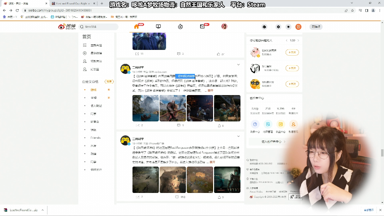The image size is (384, 216).
Task: Like the top post showing 27 likes
Action: click(218, 54)
